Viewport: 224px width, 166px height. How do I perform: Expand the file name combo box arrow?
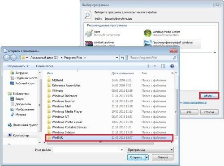(x=122, y=150)
